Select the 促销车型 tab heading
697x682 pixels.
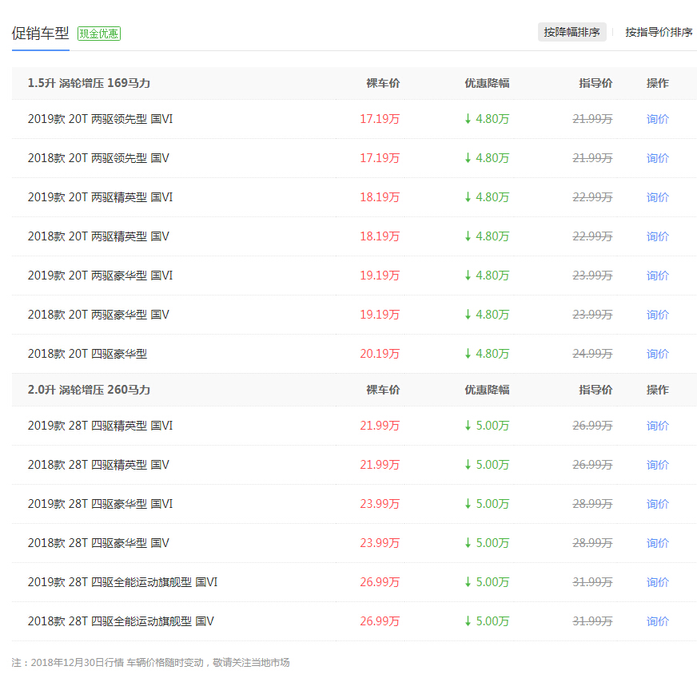point(41,34)
